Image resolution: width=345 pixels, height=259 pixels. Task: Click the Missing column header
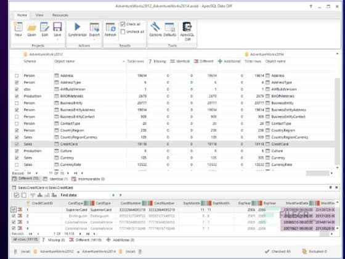coord(158,62)
